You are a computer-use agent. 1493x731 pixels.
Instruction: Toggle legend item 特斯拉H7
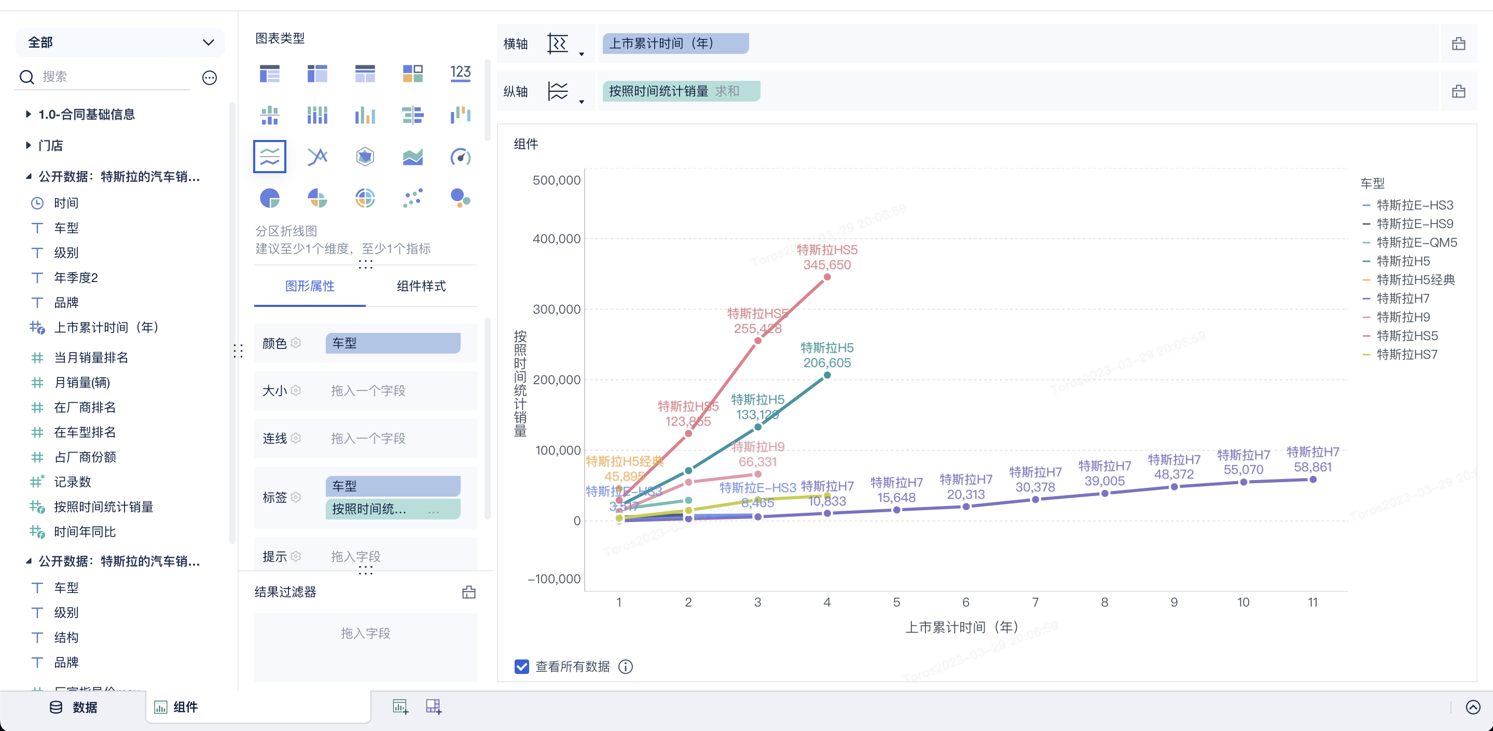click(x=1395, y=298)
